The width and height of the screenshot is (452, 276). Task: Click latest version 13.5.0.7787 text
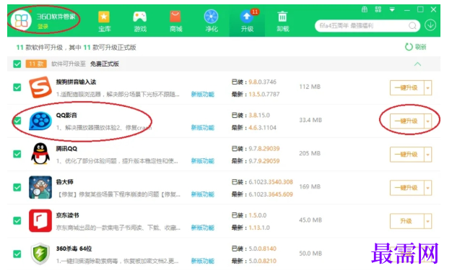point(264,94)
